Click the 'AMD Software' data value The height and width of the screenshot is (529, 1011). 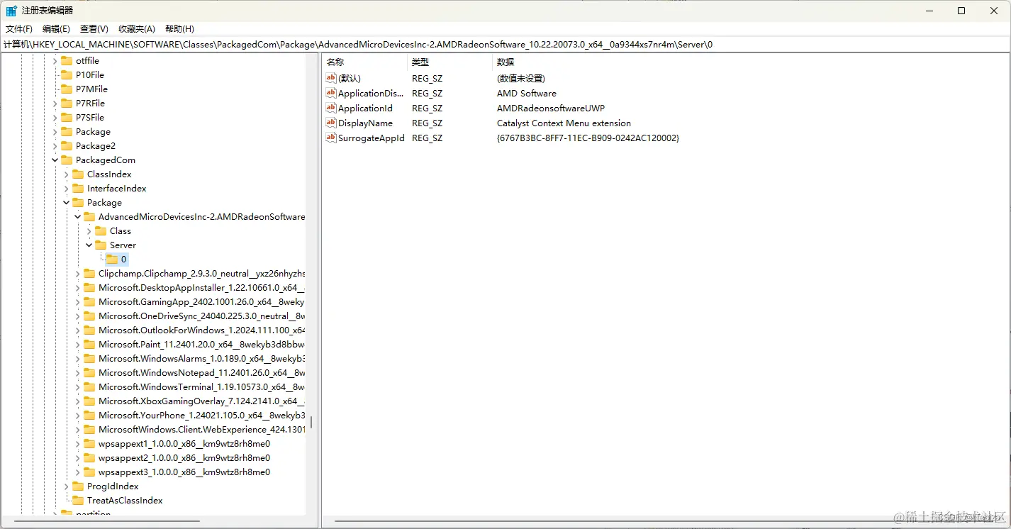pos(527,93)
